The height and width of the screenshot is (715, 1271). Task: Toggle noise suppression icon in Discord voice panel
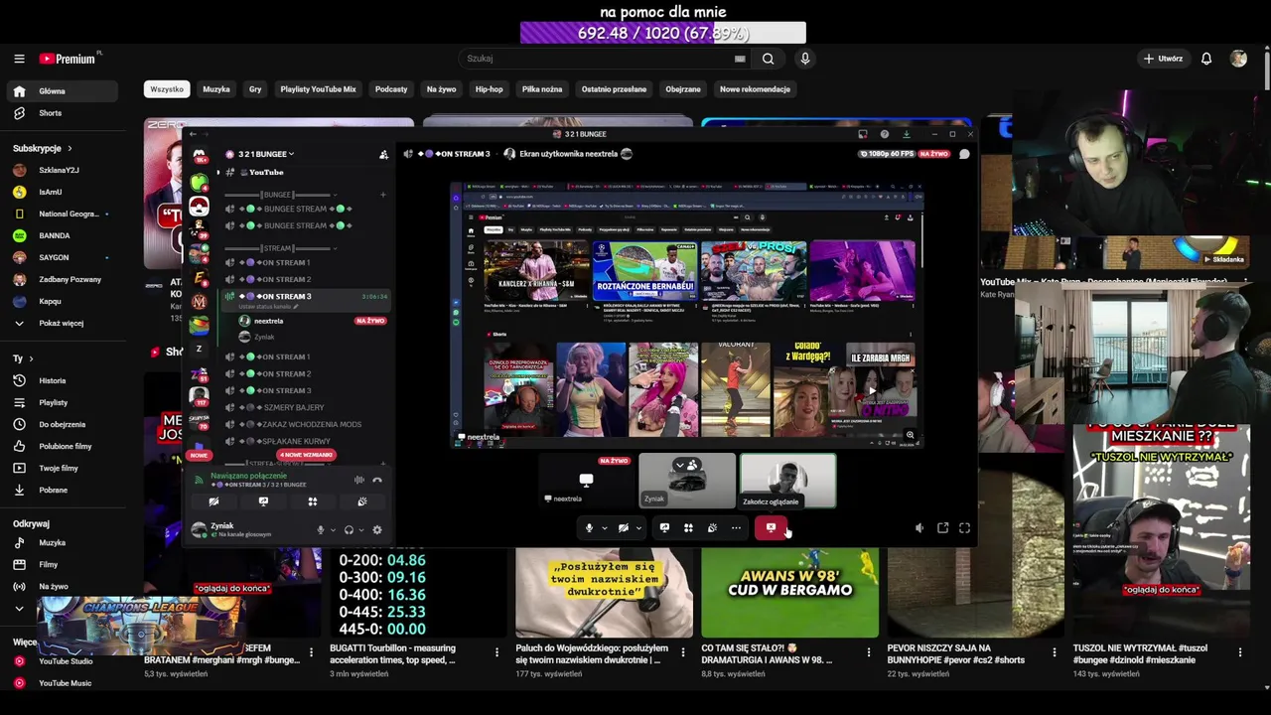coord(359,481)
